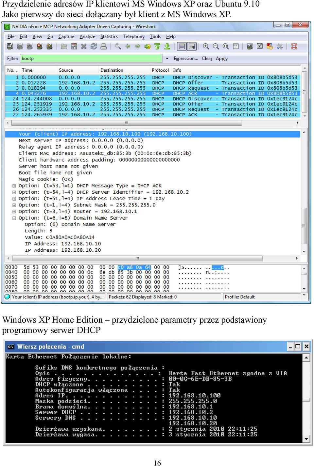Select IP Address: 192.168.10.20 line
The width and height of the screenshot is (314, 466).
point(63,250)
